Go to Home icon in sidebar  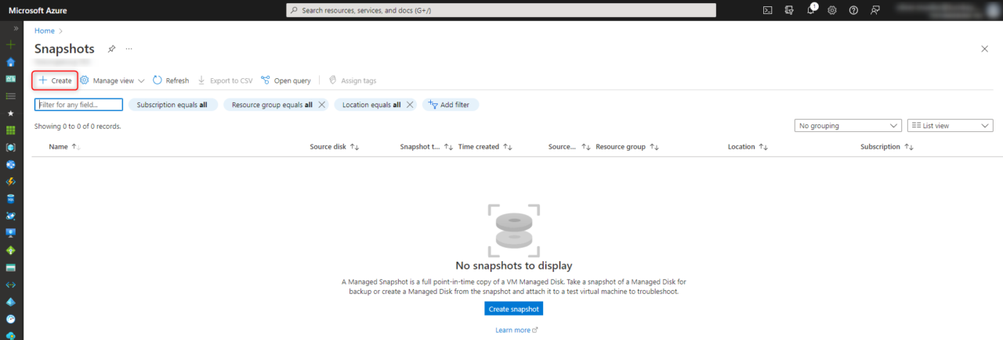(11, 63)
